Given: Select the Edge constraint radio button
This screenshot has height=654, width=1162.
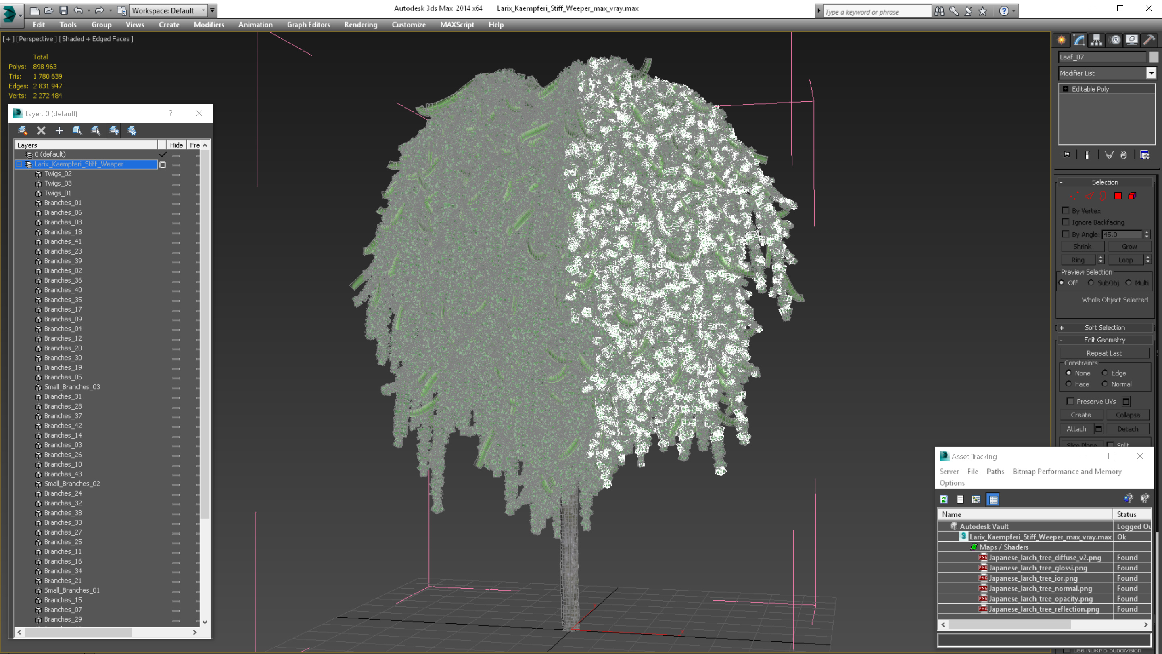Looking at the screenshot, I should point(1105,373).
